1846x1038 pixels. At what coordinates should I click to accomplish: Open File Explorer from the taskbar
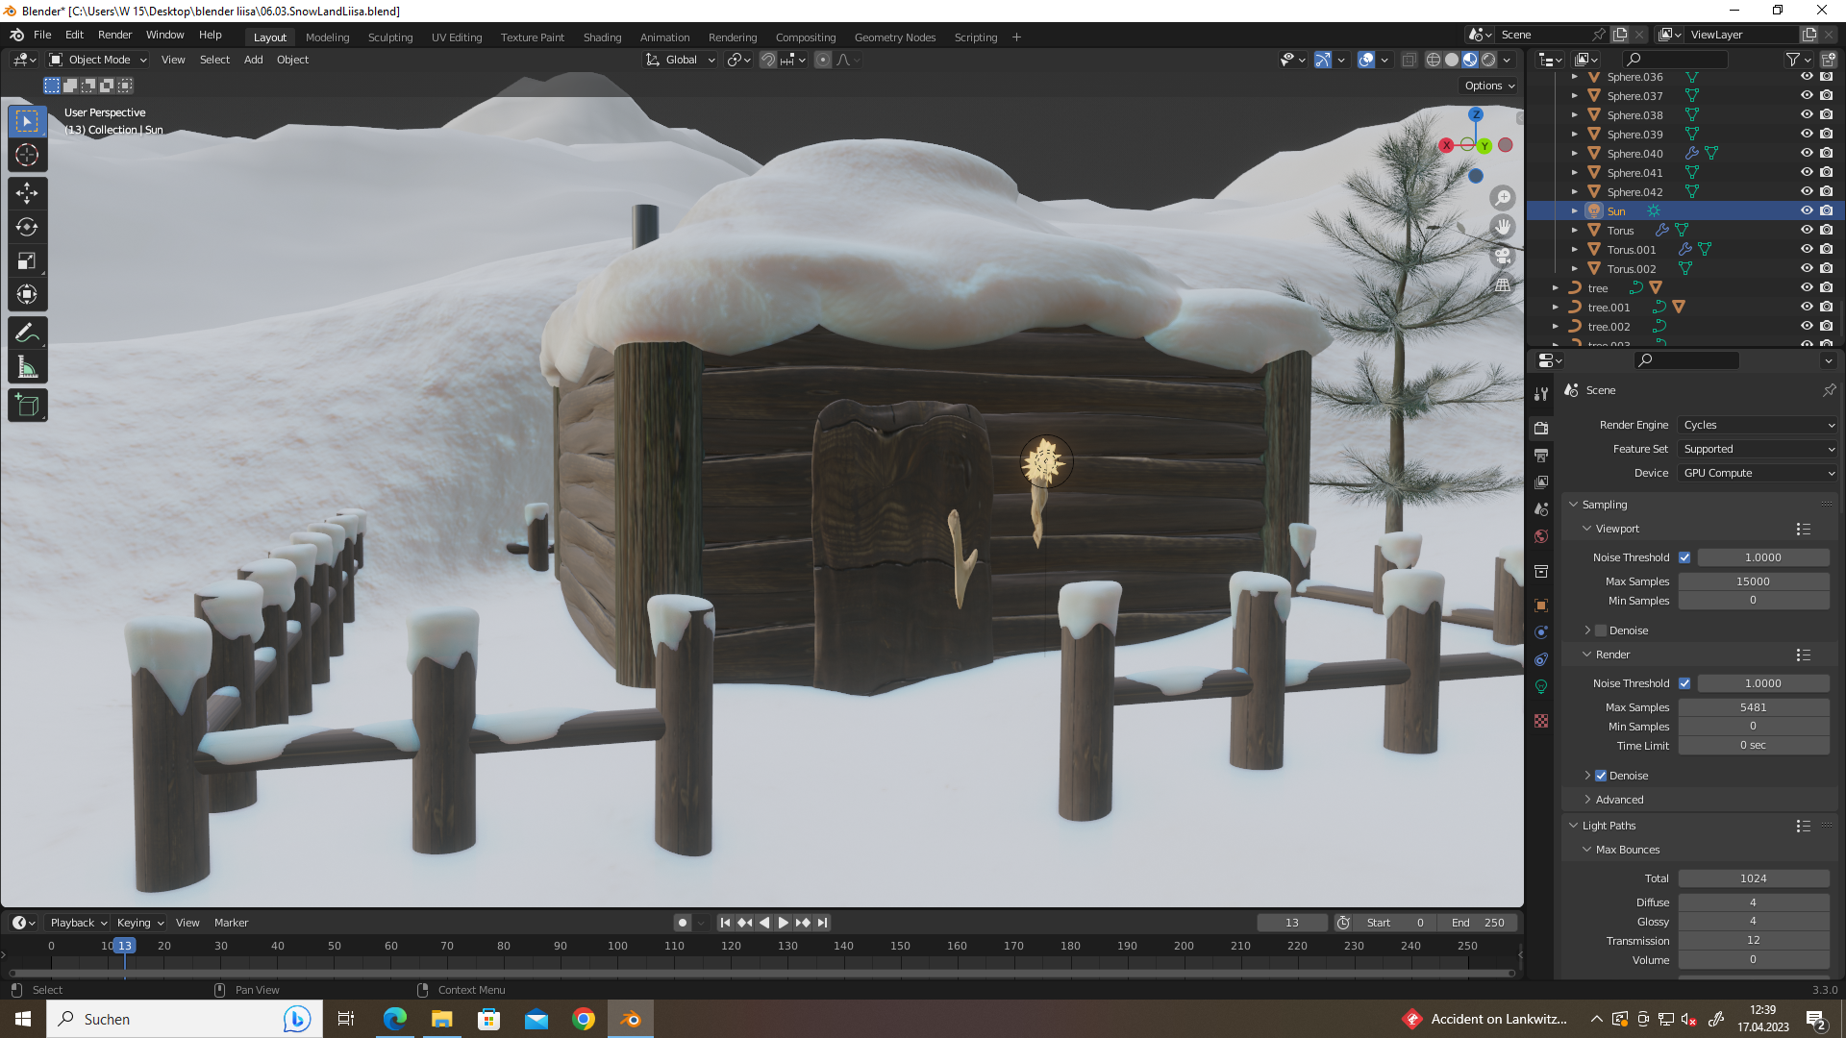click(x=441, y=1019)
